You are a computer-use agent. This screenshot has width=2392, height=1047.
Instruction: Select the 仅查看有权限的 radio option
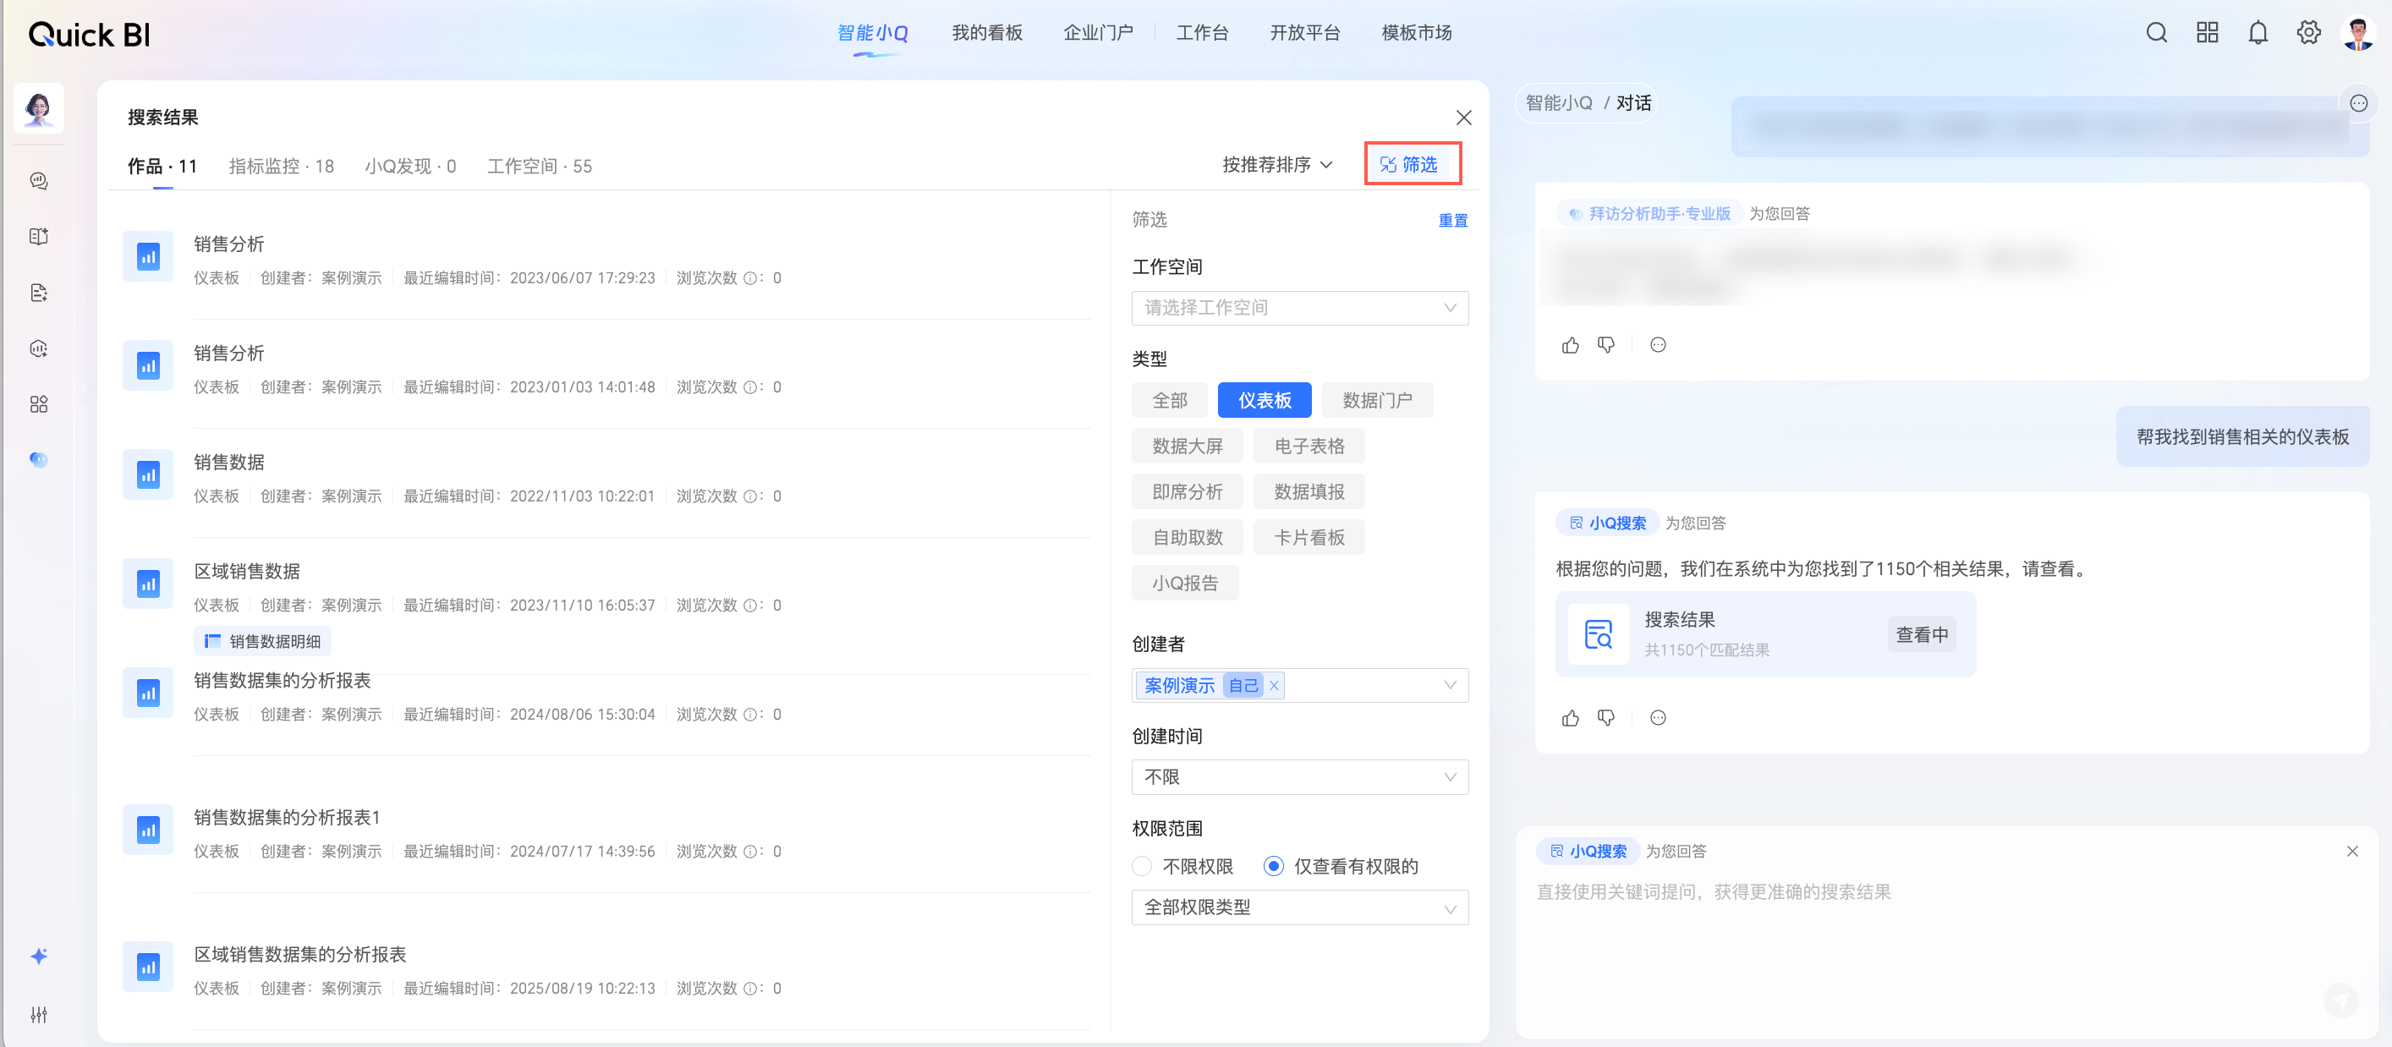[1273, 866]
